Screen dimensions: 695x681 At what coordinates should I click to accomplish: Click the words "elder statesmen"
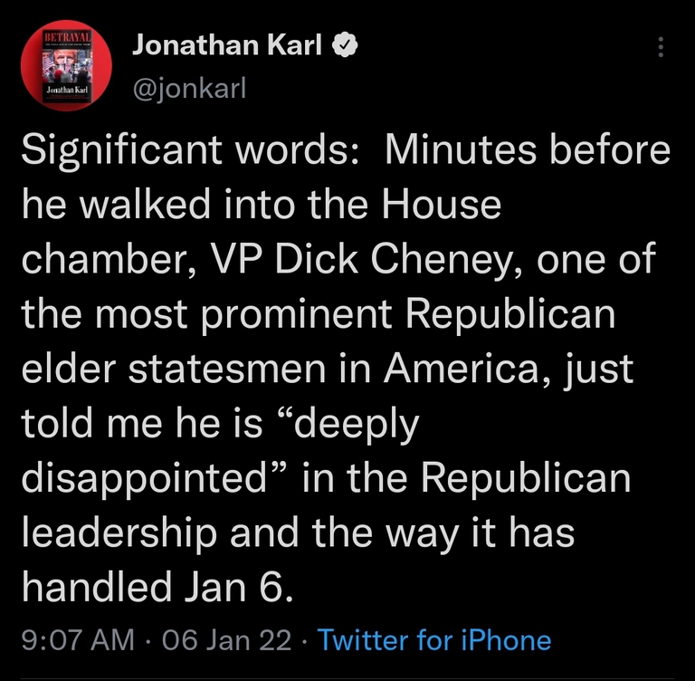coord(174,369)
